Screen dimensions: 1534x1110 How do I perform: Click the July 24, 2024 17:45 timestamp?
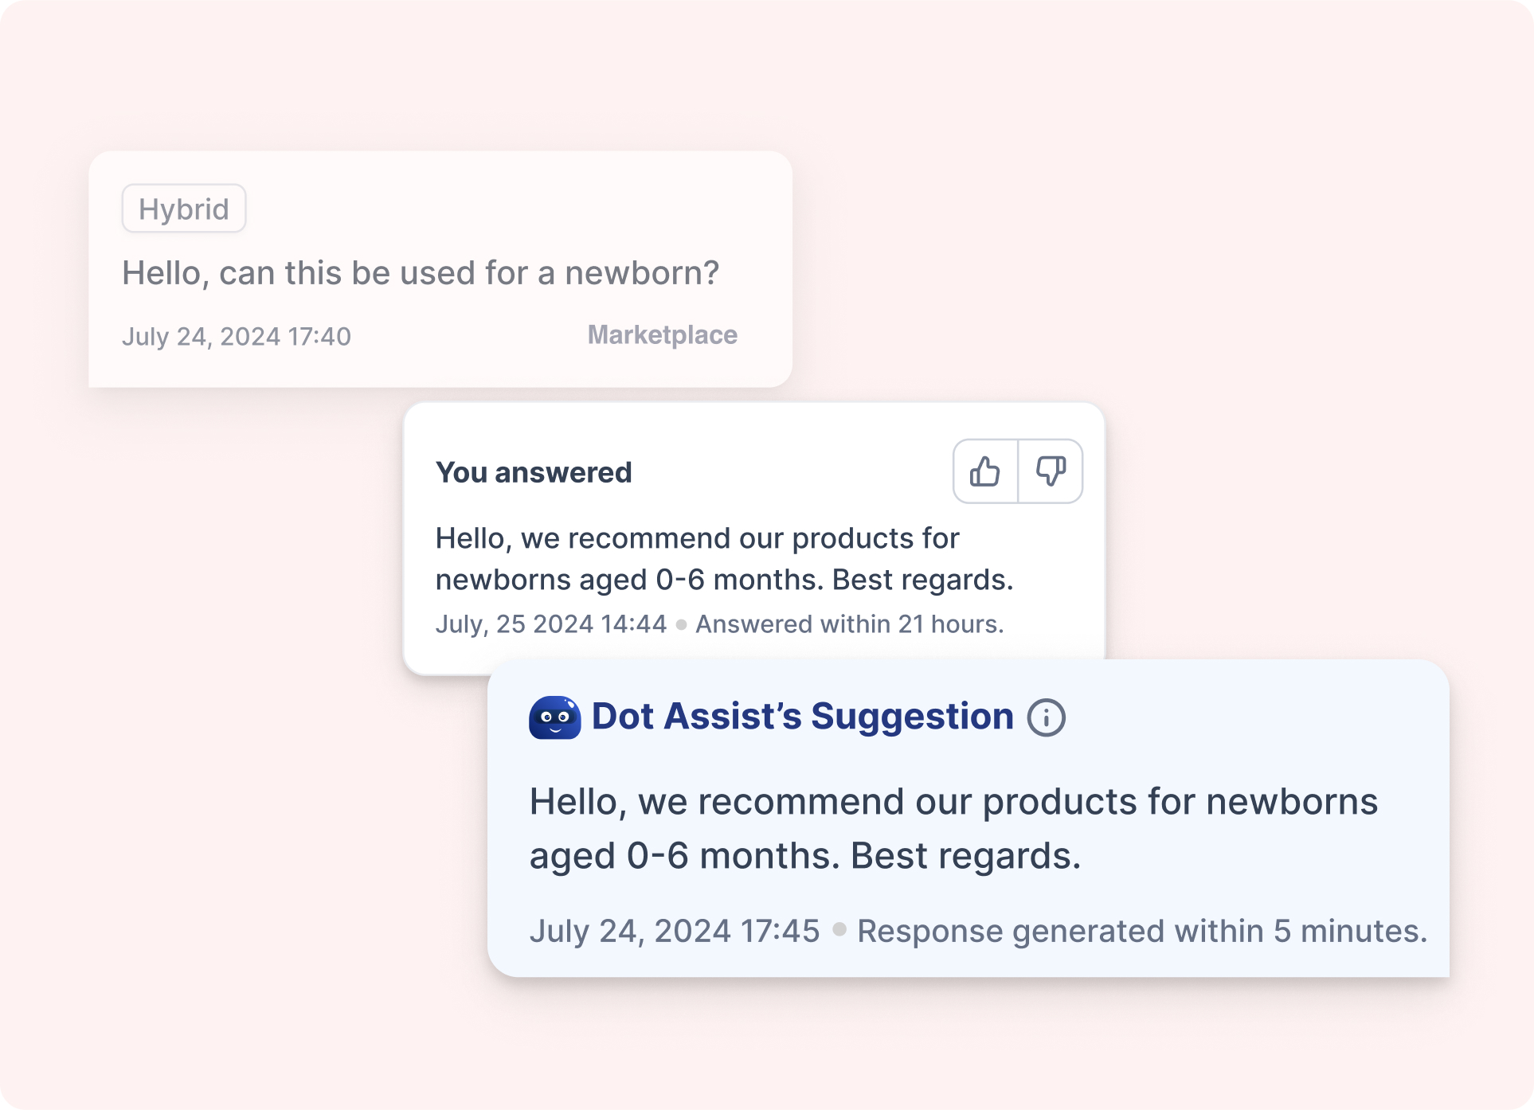675,931
